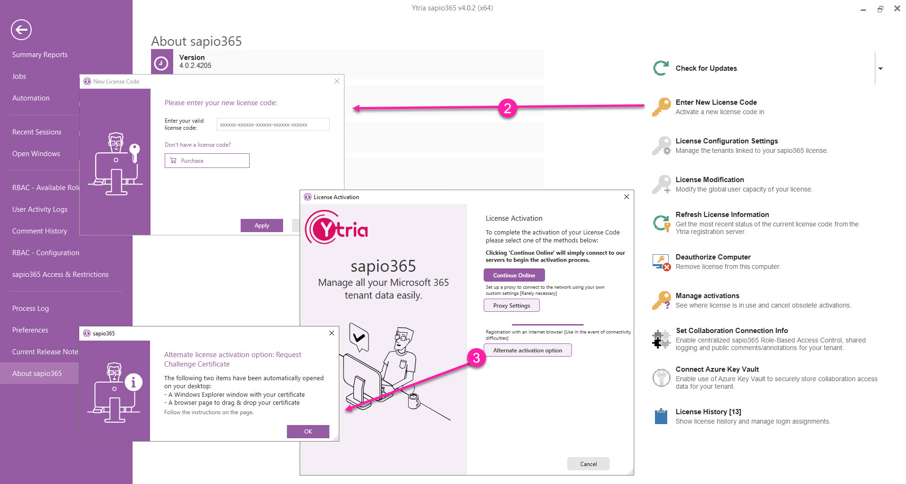
Task: Click the License Modification key icon
Action: [x=662, y=184]
